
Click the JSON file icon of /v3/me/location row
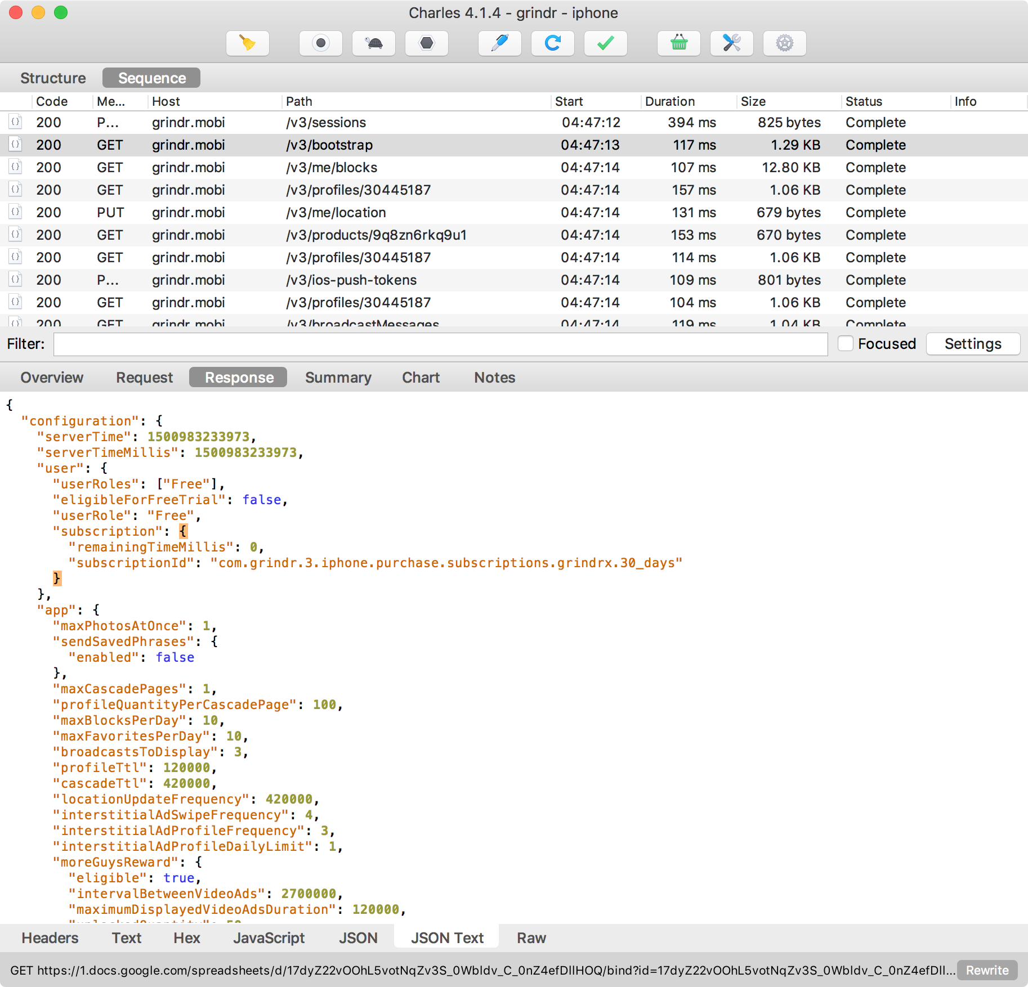click(16, 212)
